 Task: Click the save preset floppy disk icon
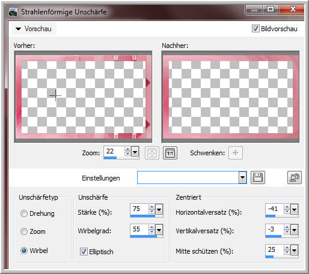pos(258,177)
